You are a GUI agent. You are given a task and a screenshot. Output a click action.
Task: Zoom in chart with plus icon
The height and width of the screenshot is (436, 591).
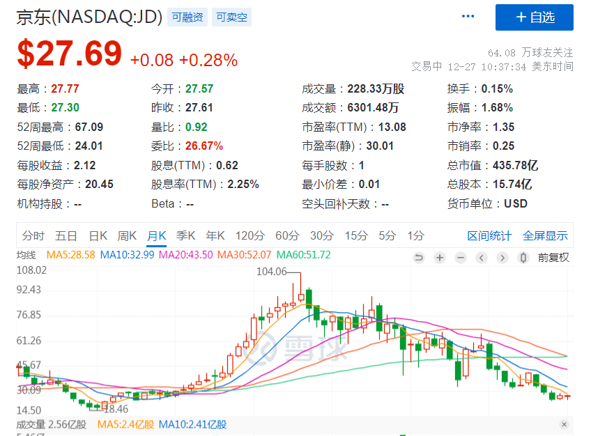pos(440,258)
